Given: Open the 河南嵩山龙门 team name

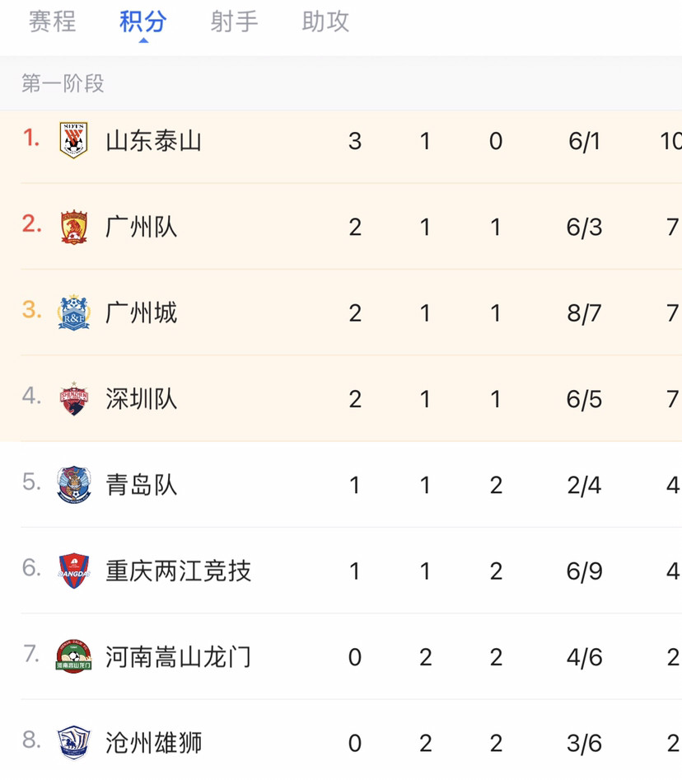Looking at the screenshot, I should coord(178,656).
